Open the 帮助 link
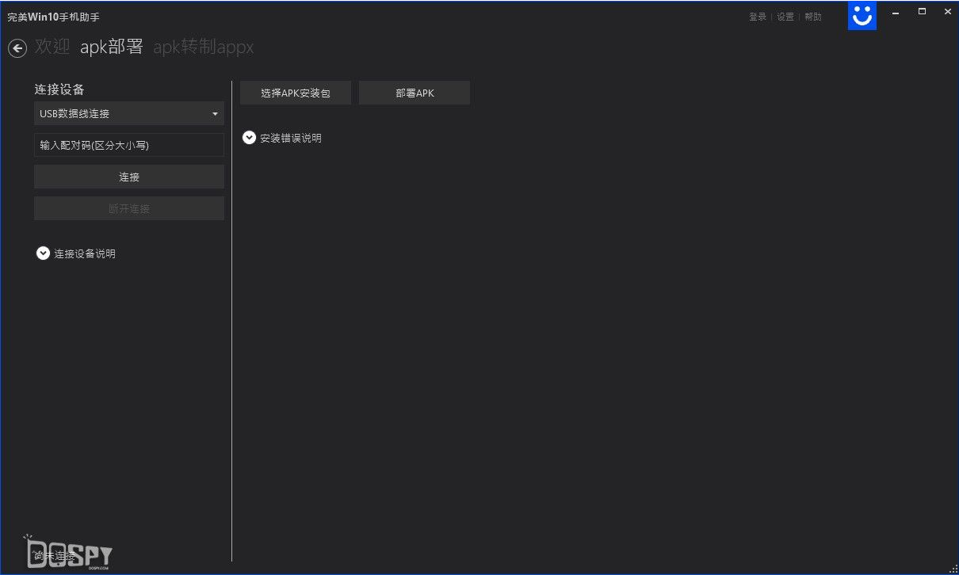 tap(813, 17)
